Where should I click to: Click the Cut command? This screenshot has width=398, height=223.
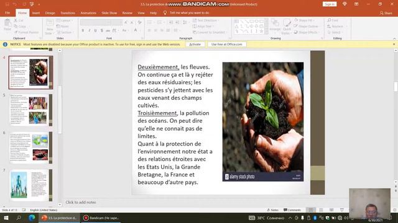[19, 20]
